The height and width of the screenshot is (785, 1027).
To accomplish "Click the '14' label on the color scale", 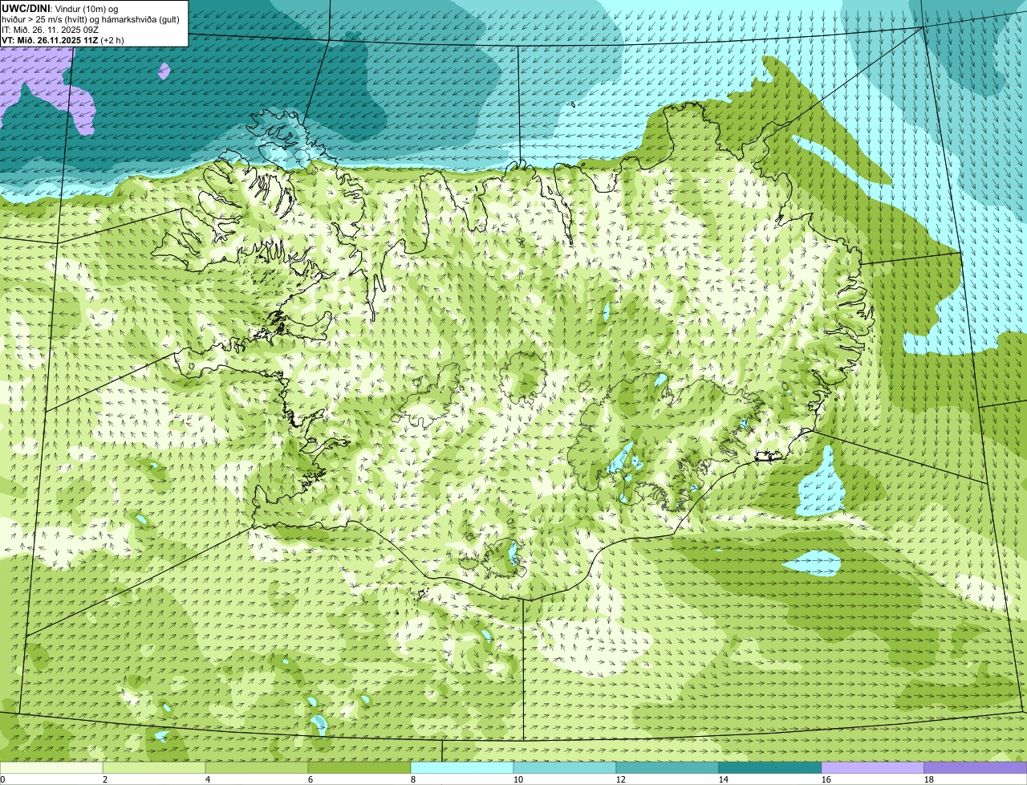I will click(724, 779).
